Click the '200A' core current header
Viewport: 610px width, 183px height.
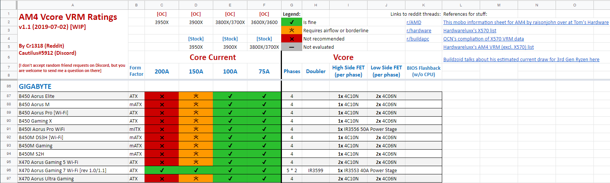click(162, 72)
